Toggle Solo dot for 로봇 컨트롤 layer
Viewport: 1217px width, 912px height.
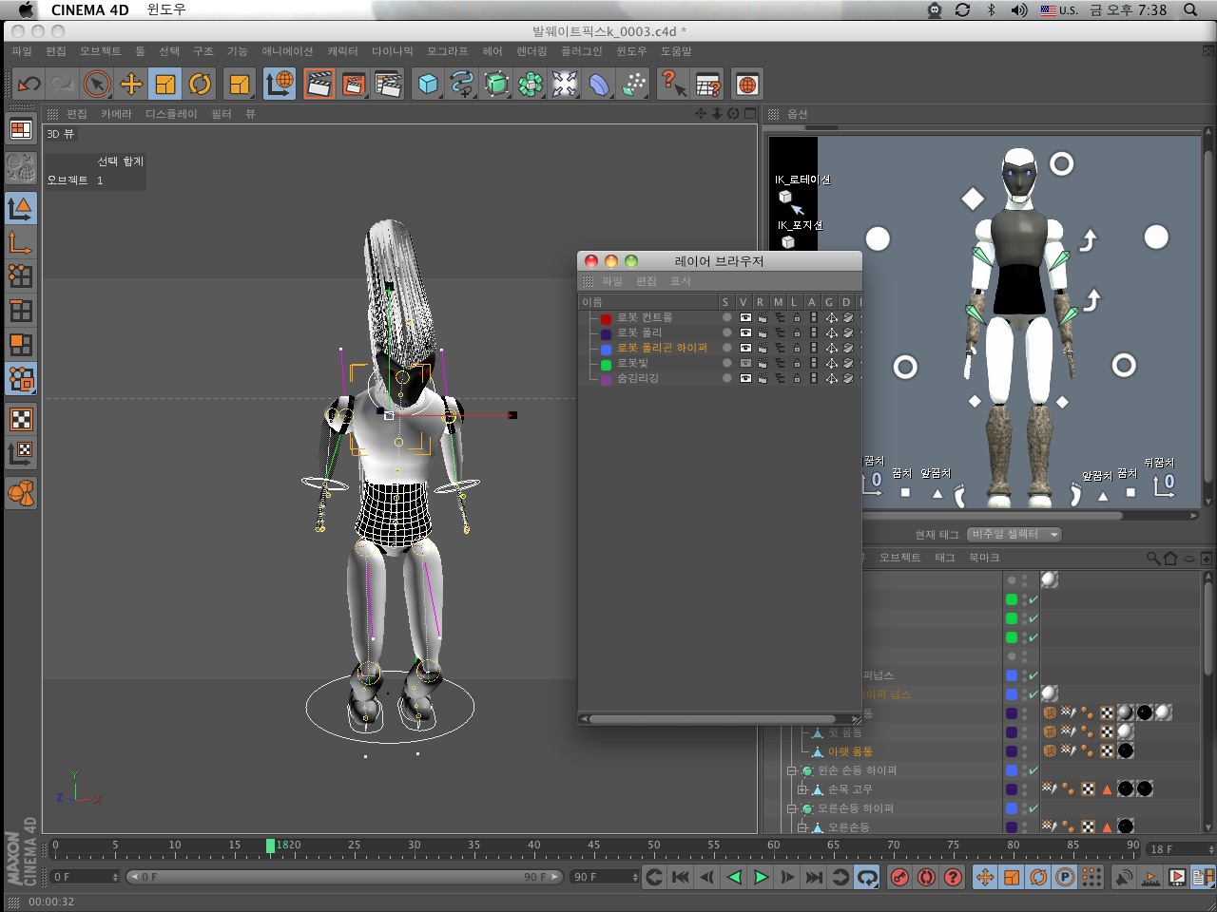coord(727,317)
